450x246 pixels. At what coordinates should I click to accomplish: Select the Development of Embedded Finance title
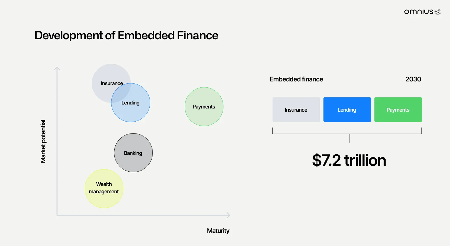coord(126,36)
